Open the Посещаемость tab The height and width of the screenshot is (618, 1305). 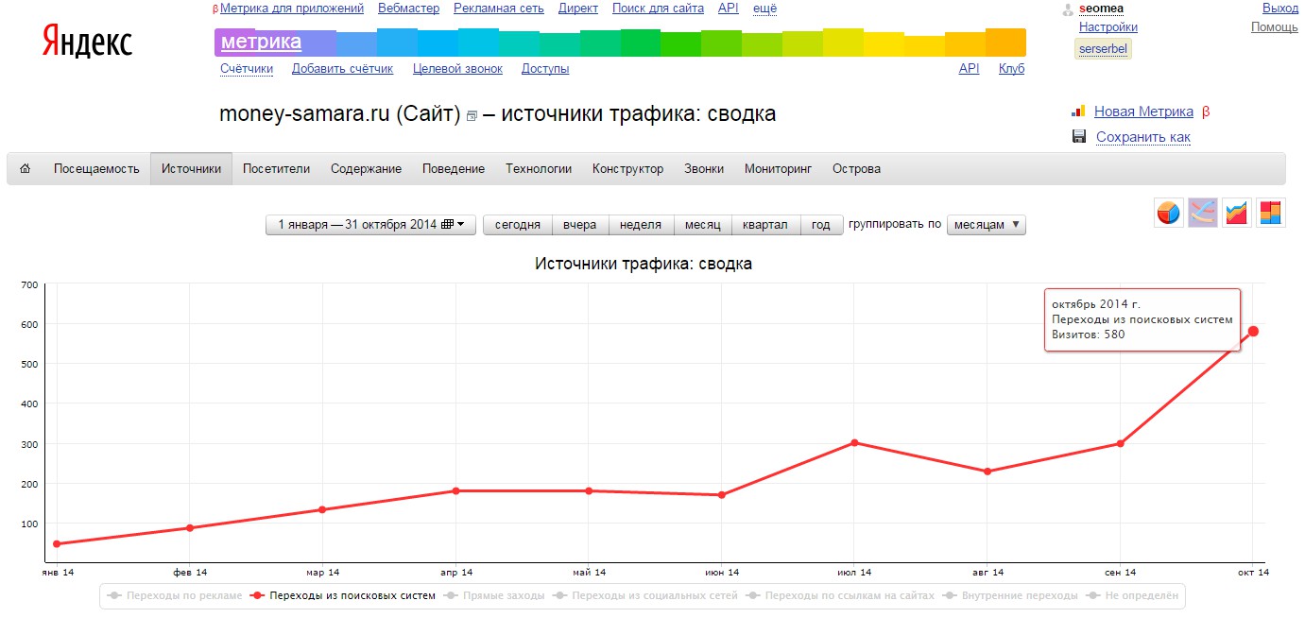[96, 169]
